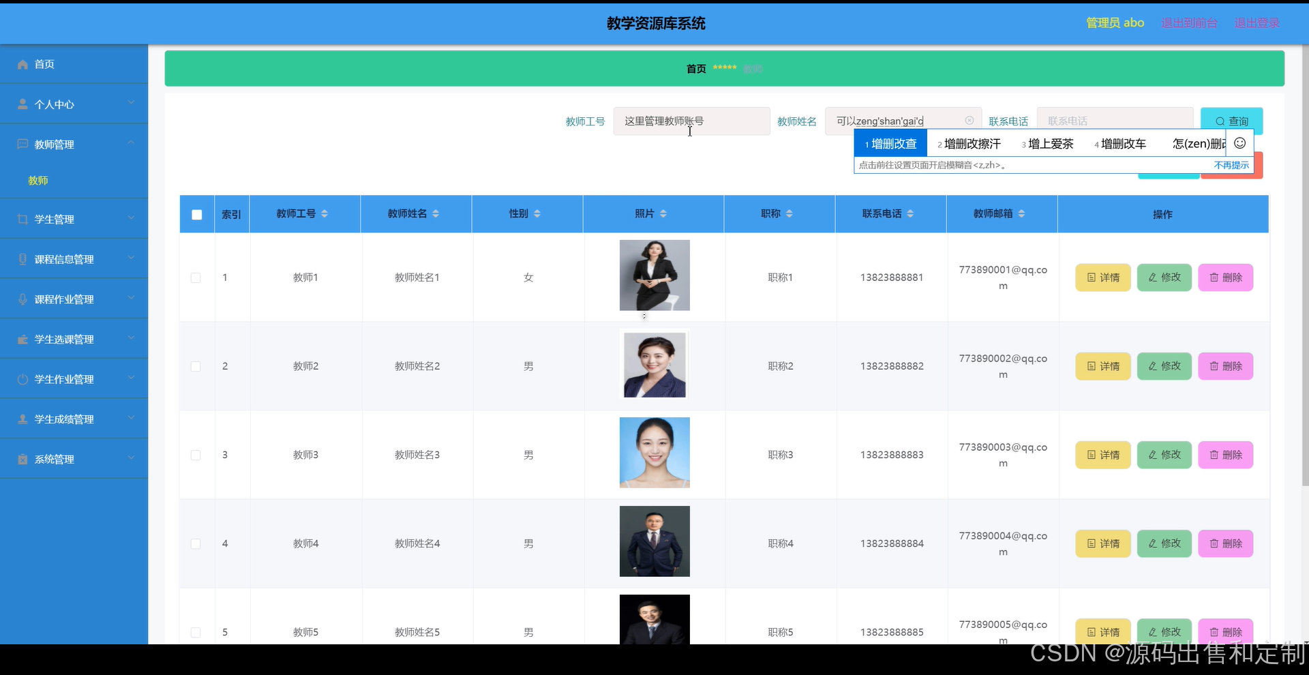The width and height of the screenshot is (1309, 675).
Task: Focus the 教师工号 search input
Action: [691, 121]
